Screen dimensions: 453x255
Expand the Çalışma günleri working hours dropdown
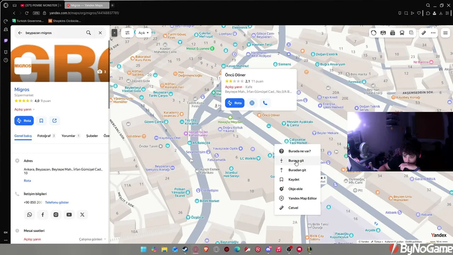point(93,239)
